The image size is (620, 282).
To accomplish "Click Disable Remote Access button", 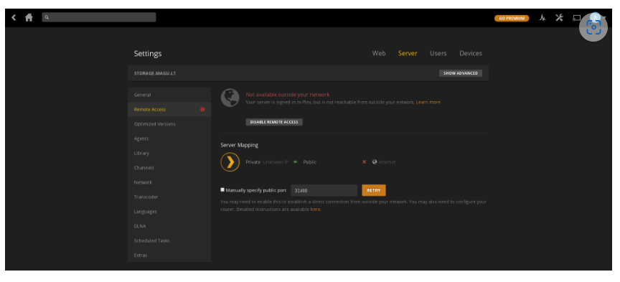I will pyautogui.click(x=274, y=122).
